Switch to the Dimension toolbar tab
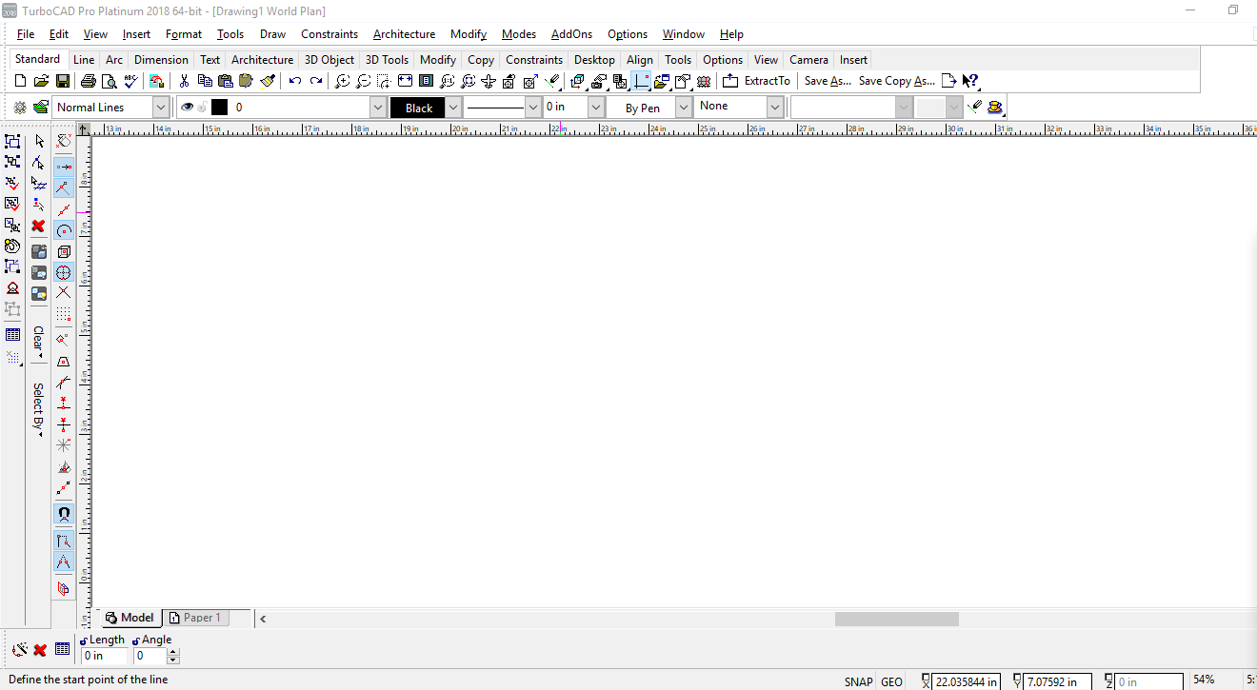 click(x=161, y=60)
